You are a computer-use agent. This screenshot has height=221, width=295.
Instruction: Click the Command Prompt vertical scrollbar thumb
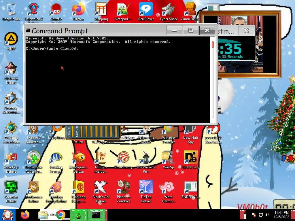[x=213, y=44]
